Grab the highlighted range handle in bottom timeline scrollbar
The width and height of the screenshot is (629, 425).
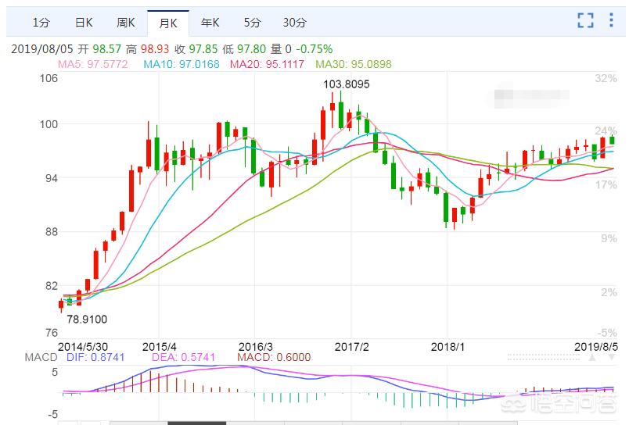(197, 423)
